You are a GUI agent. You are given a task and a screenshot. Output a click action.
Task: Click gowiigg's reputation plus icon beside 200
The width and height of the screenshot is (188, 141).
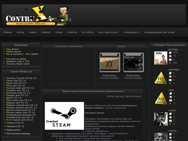click(x=170, y=63)
